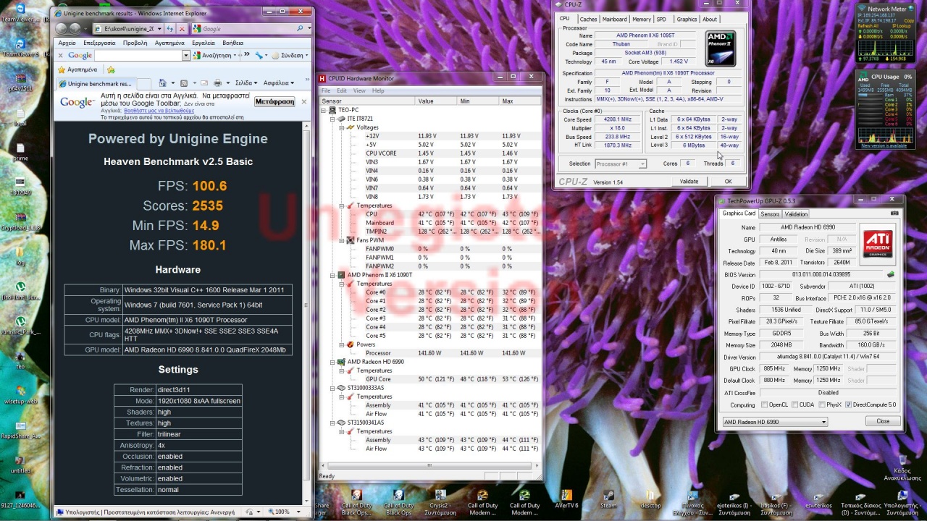927x521 pixels.
Task: Collapse the AMD Phenom II X6 1090T node
Action: [332, 275]
